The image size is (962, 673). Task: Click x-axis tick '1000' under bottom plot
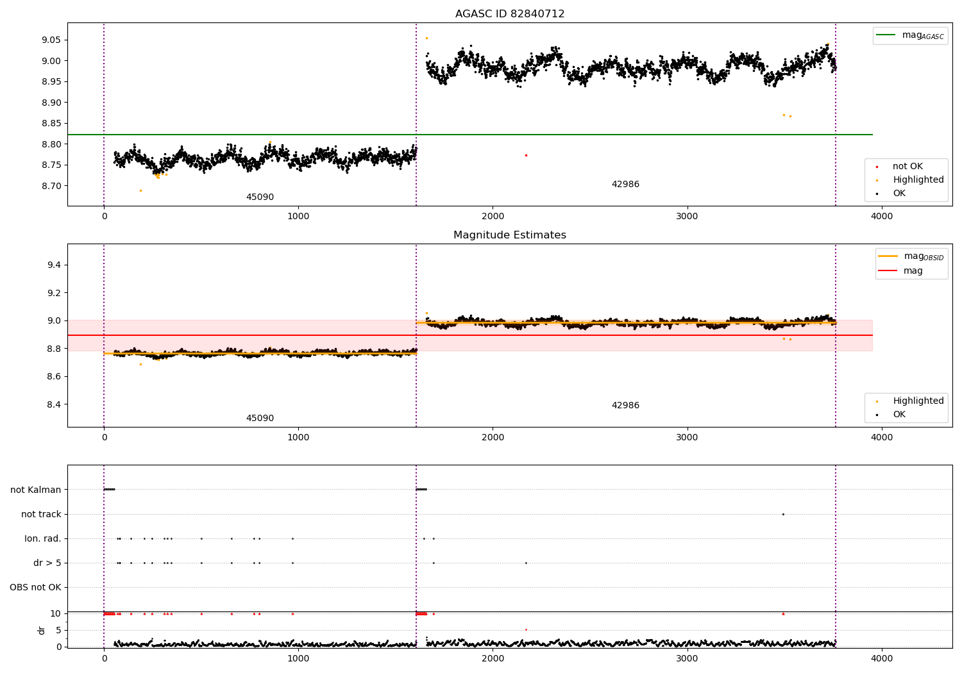pos(298,659)
